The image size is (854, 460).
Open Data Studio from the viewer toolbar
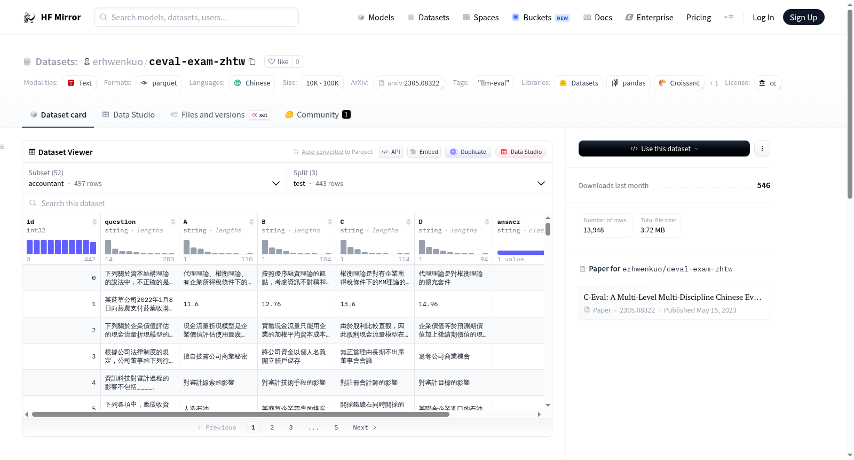pos(520,152)
